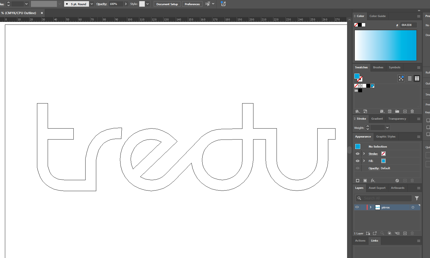Open Swatches panel options menu icon
This screenshot has height=258, width=430.
419,67
